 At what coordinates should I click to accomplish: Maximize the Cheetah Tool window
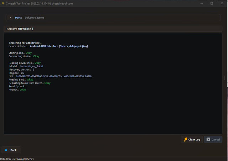click(x=212, y=3)
